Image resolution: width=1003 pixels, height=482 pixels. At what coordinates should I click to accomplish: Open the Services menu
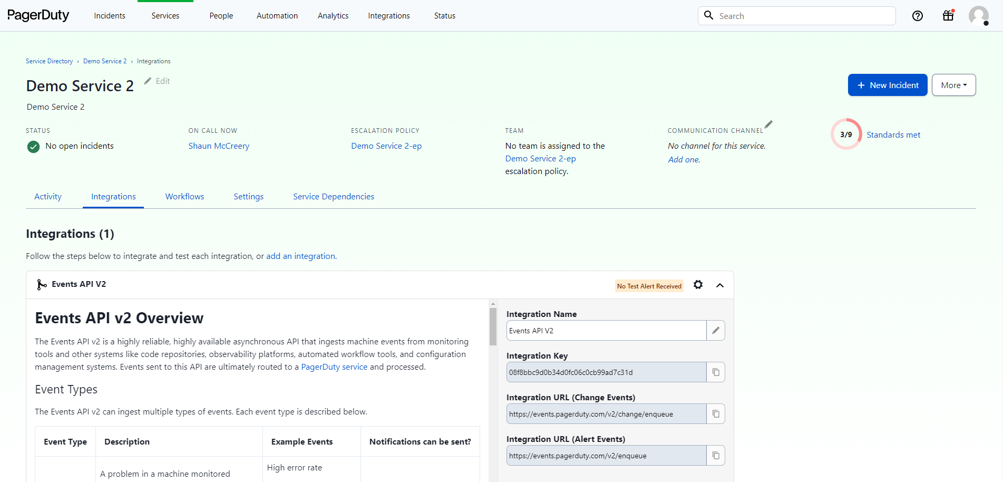[165, 16]
